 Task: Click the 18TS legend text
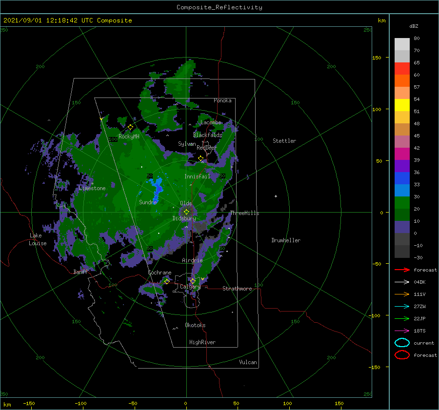click(x=419, y=331)
